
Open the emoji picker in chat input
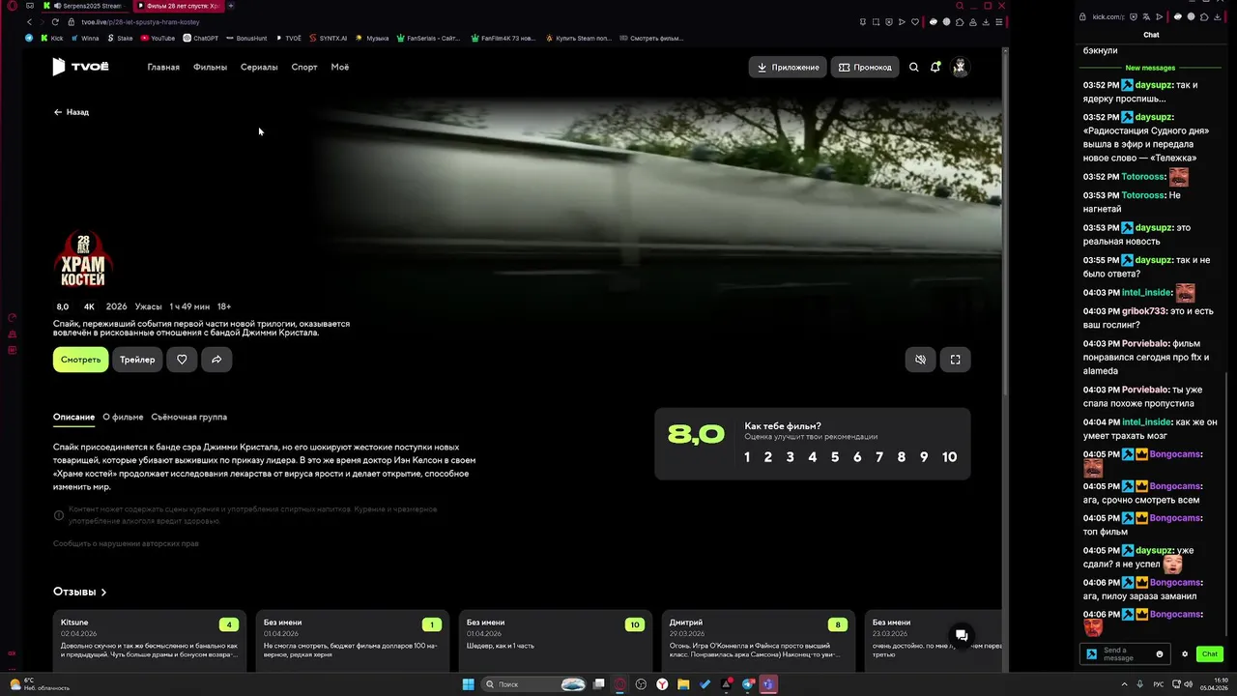tap(1160, 654)
